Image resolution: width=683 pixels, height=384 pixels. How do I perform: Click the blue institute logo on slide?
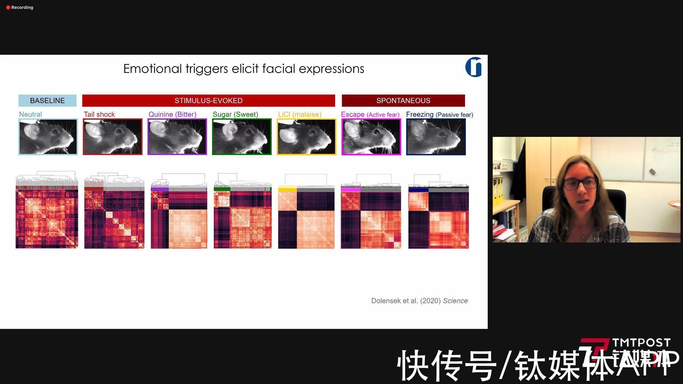(x=473, y=67)
